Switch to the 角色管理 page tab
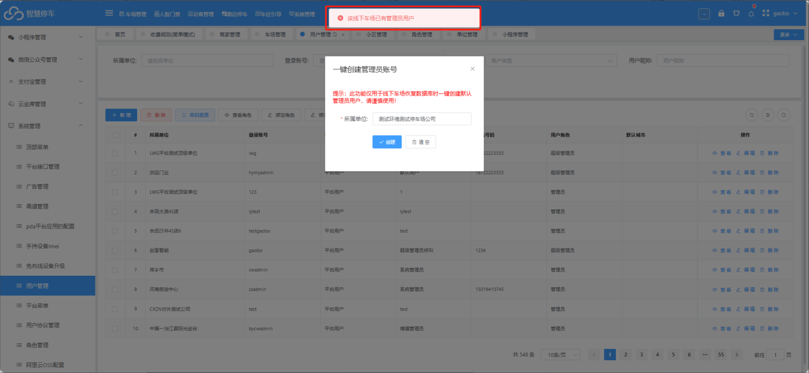 [418, 34]
